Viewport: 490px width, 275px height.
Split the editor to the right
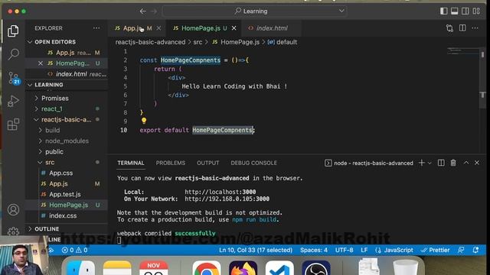point(462,28)
